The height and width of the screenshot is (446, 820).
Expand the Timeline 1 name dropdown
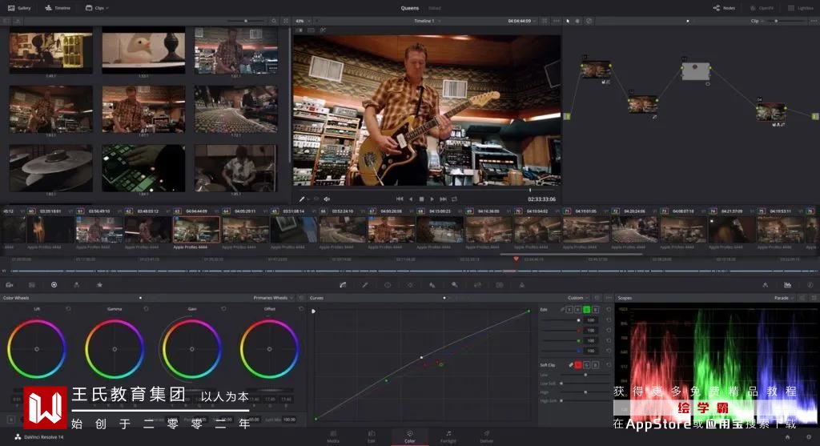tap(428, 21)
